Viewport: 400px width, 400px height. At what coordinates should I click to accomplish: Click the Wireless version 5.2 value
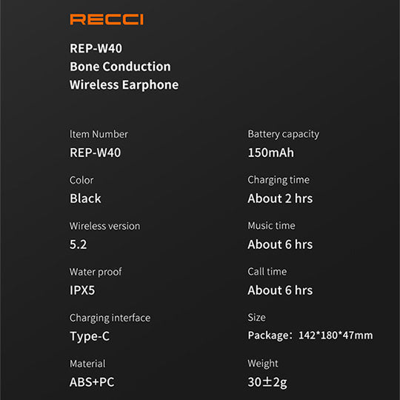pyautogui.click(x=78, y=244)
